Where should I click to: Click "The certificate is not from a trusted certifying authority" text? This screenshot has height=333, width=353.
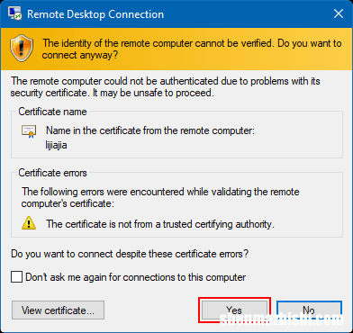160,224
